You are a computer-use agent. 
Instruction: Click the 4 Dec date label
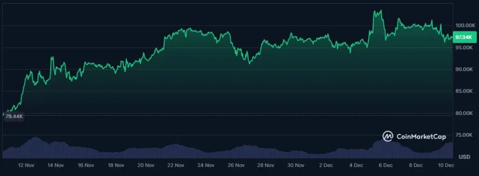pos(356,165)
